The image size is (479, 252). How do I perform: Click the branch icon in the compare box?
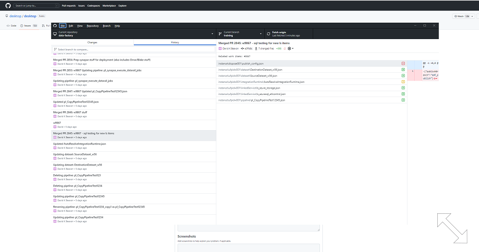coord(55,50)
